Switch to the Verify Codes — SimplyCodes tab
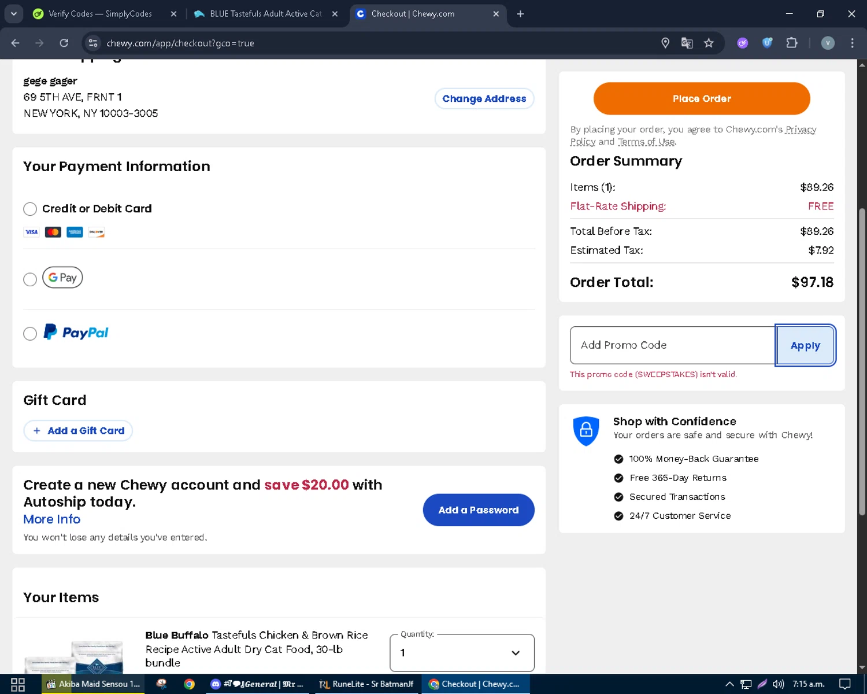The width and height of the screenshot is (867, 694). coord(100,14)
